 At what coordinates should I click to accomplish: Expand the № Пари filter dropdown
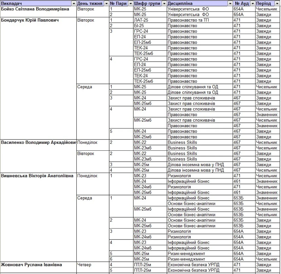[x=131, y=4]
